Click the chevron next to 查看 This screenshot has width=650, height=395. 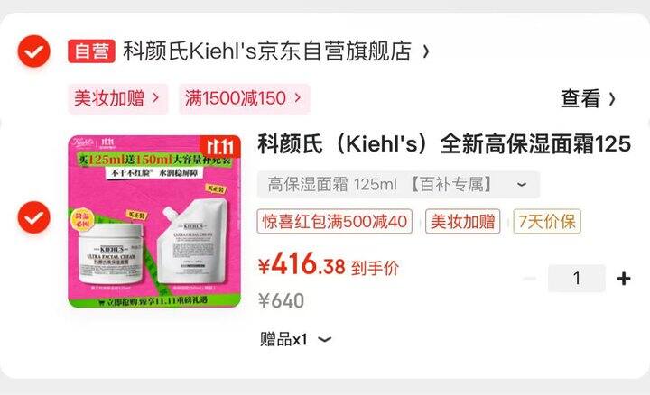(x=612, y=99)
